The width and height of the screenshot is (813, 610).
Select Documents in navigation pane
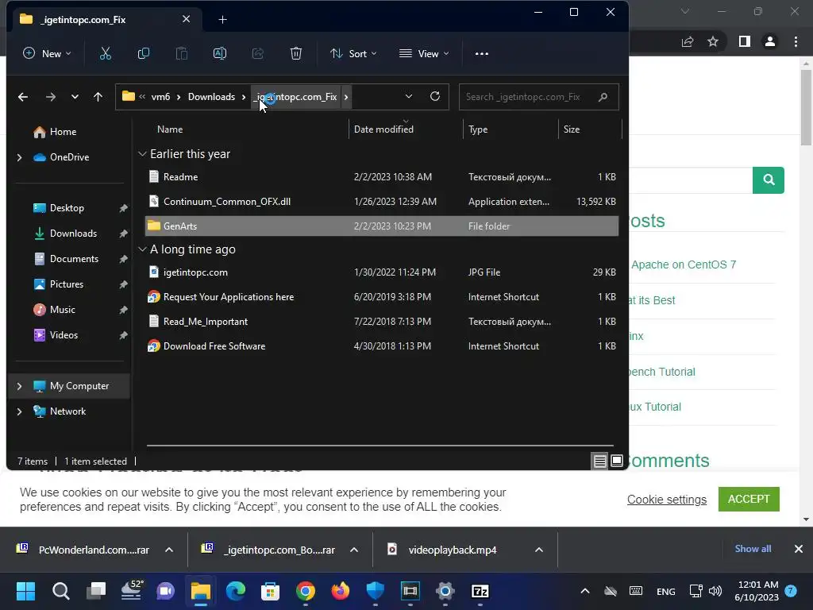74,259
